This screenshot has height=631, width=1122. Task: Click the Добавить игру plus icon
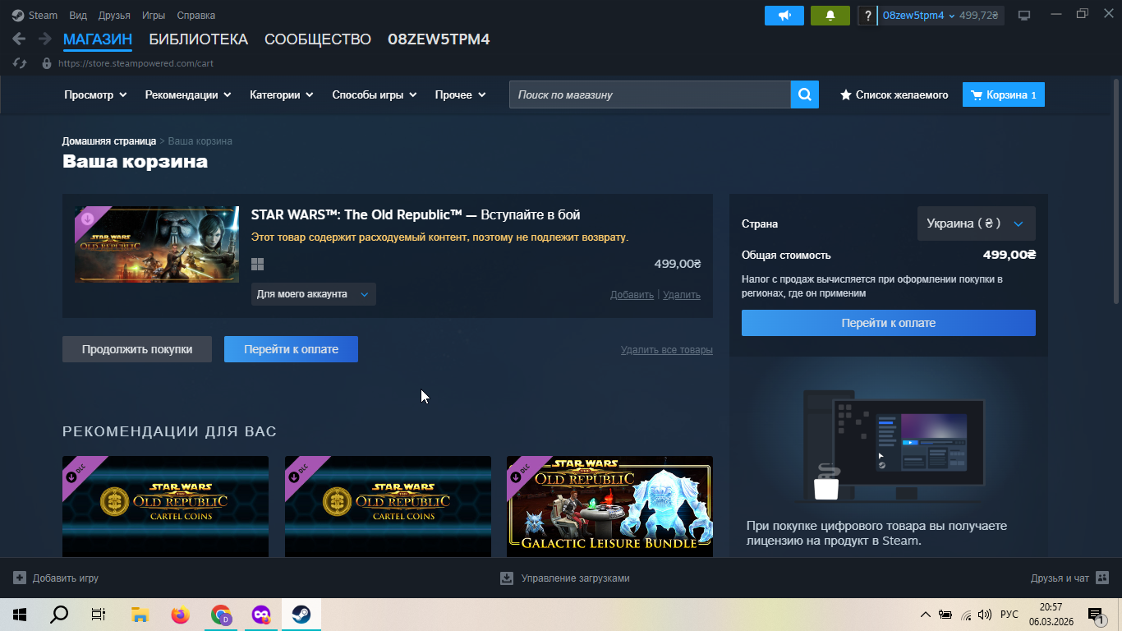[x=20, y=578]
